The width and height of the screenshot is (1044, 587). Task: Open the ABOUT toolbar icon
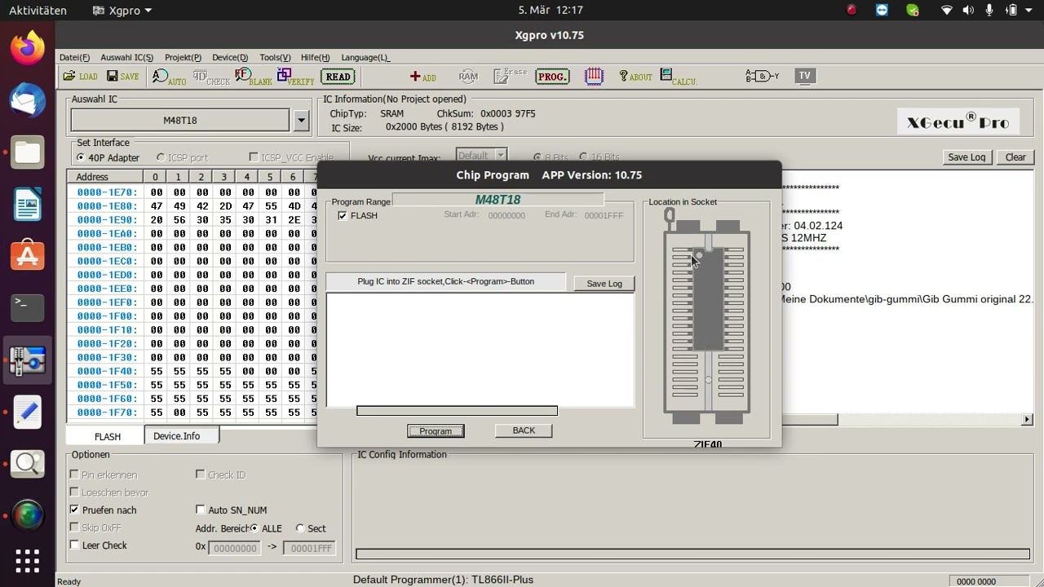[x=635, y=77]
